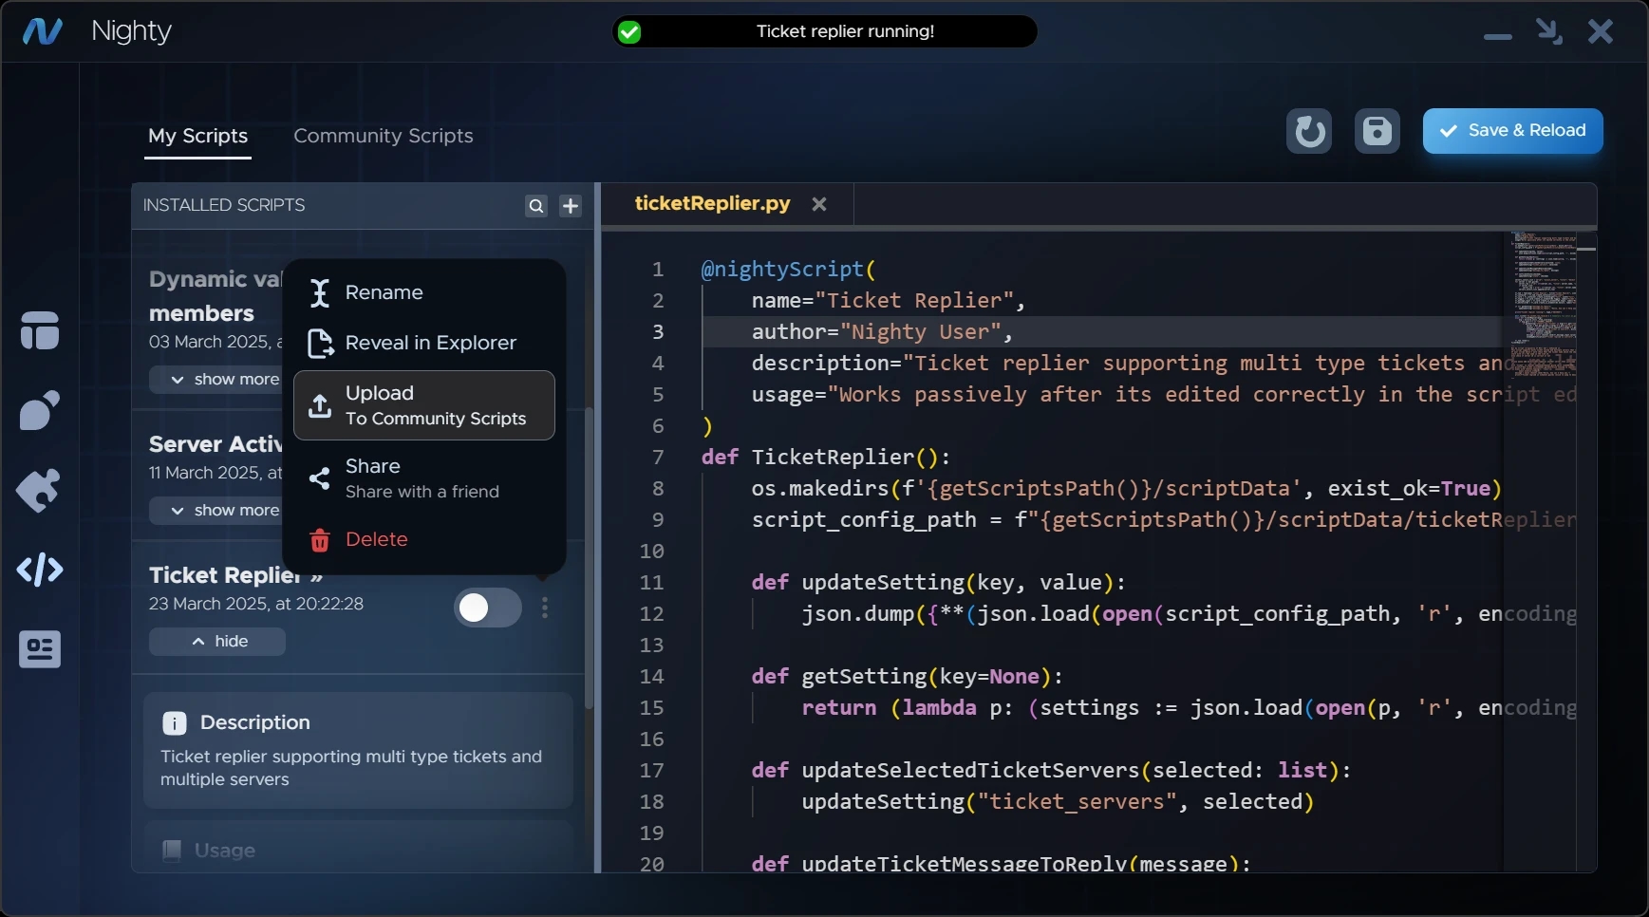The image size is (1649, 917).
Task: Click the Nighty logo icon
Action: (x=43, y=31)
